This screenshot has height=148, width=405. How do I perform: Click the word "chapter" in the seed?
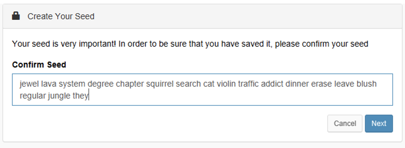[x=130, y=84]
